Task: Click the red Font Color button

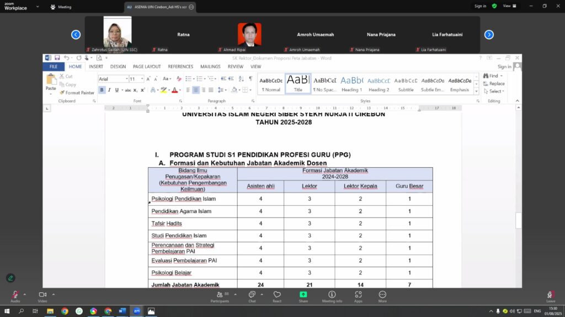Action: (175, 90)
